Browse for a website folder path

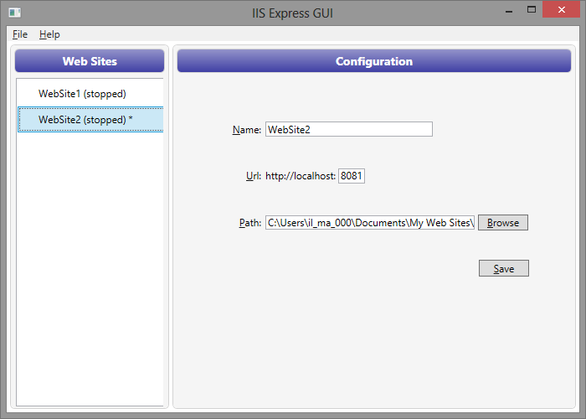pyautogui.click(x=503, y=223)
